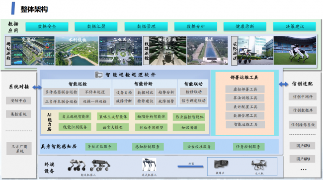This screenshot has height=180, width=323.
Task: Open the 变电站 thumbnail
Action: click(33, 51)
